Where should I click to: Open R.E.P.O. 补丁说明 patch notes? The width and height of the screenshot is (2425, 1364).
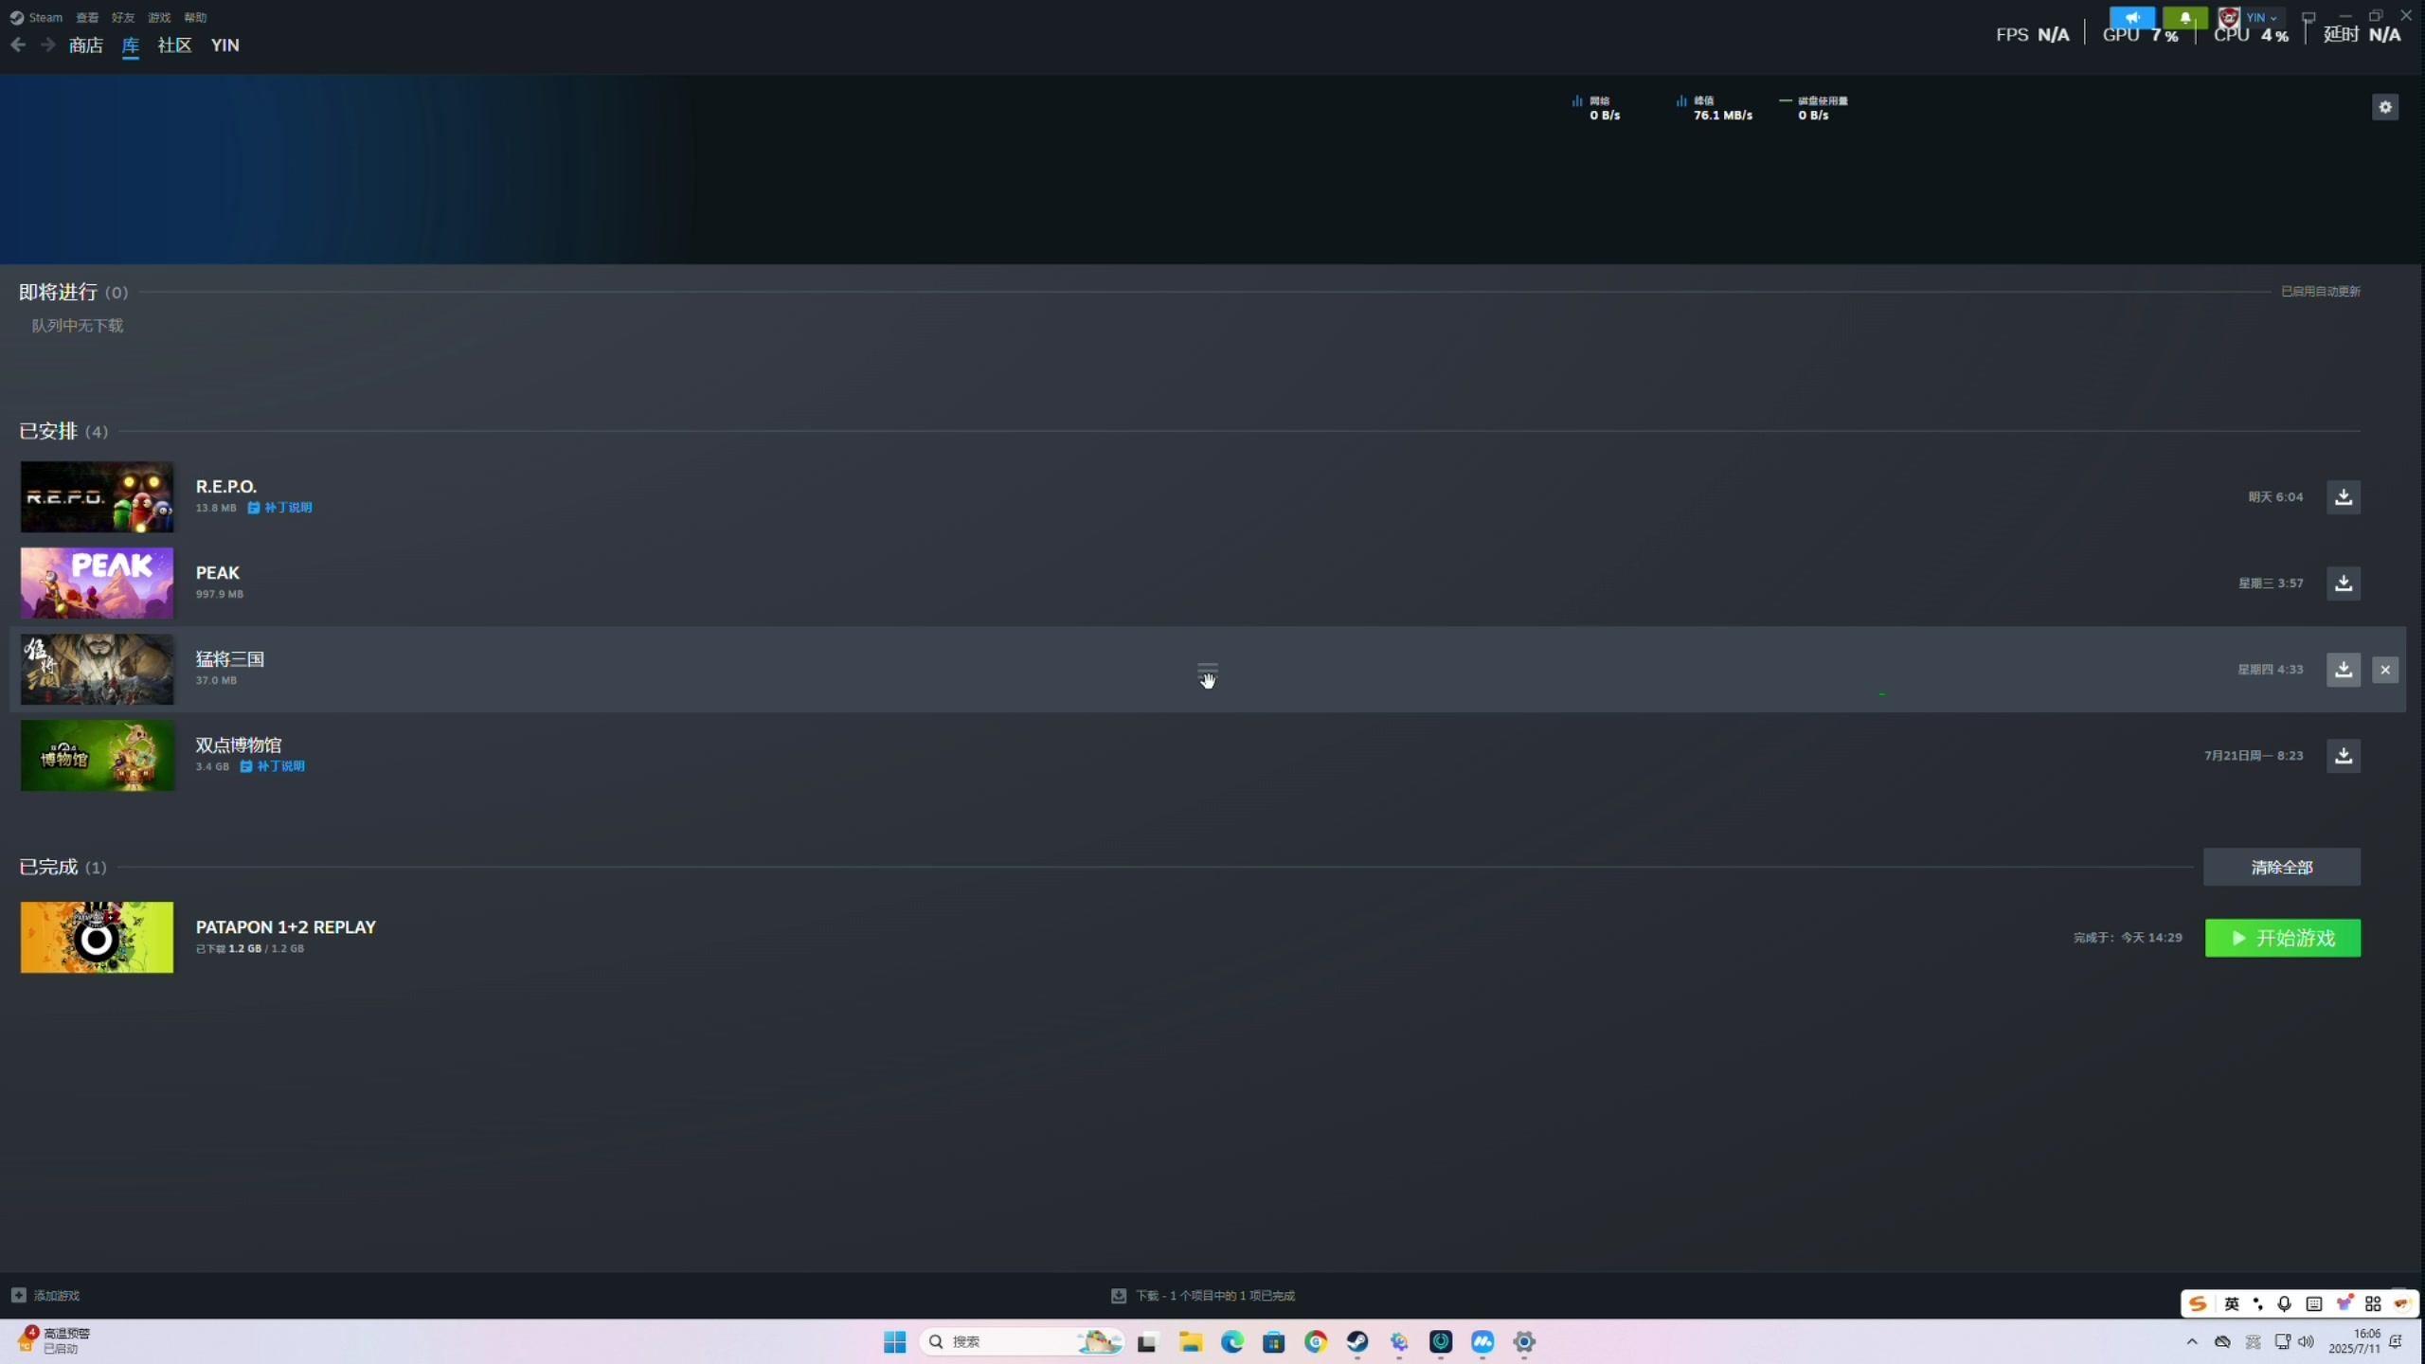point(280,508)
